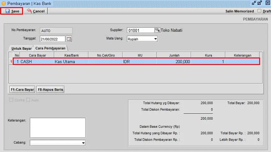Click the Keterangan column header
Image resolution: width=271 pixels, height=152 pixels.
(x=242, y=55)
